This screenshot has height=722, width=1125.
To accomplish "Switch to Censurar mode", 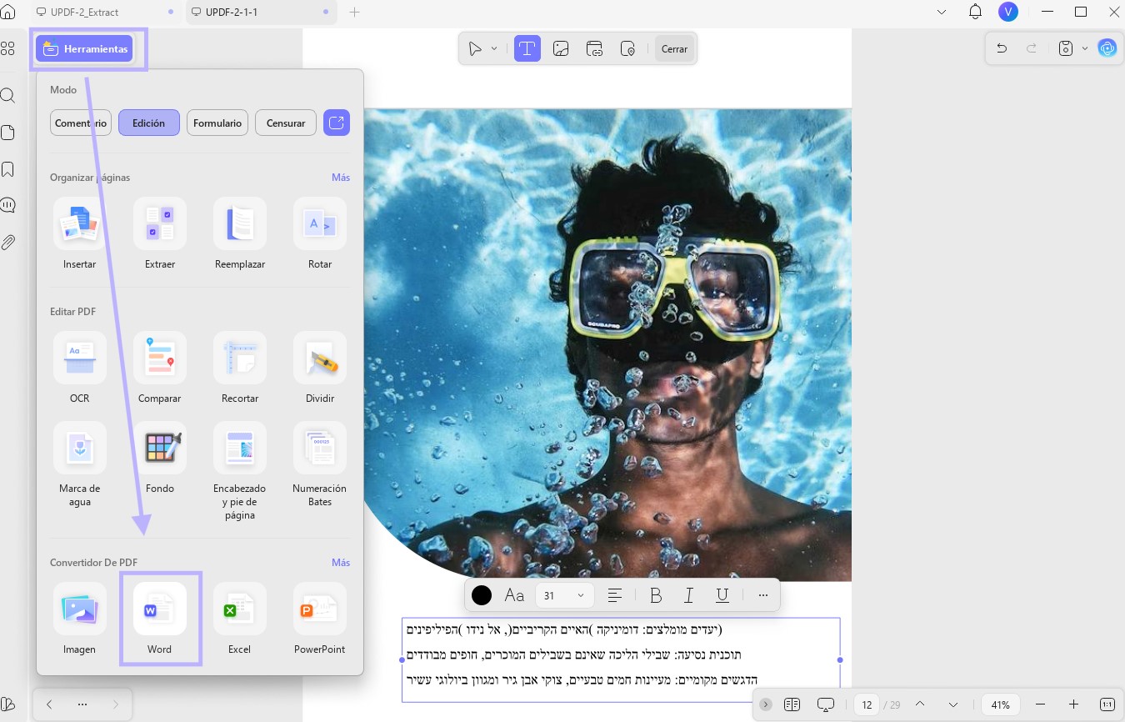I will click(x=286, y=123).
